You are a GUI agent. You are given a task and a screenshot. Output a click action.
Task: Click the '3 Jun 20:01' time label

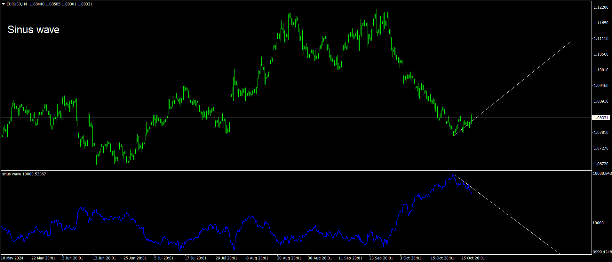point(73,258)
